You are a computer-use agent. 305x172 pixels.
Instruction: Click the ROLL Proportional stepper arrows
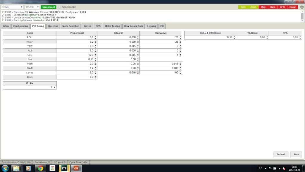pos(96,37)
